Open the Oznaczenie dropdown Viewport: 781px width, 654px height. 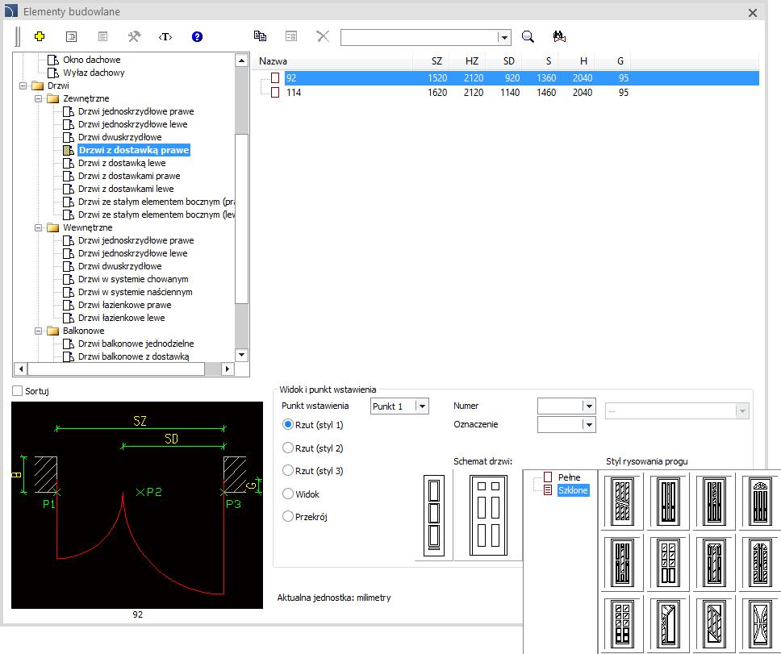coord(589,424)
